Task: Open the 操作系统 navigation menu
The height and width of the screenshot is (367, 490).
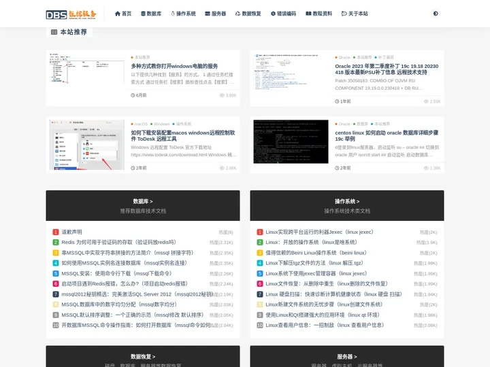Action: 184,14
